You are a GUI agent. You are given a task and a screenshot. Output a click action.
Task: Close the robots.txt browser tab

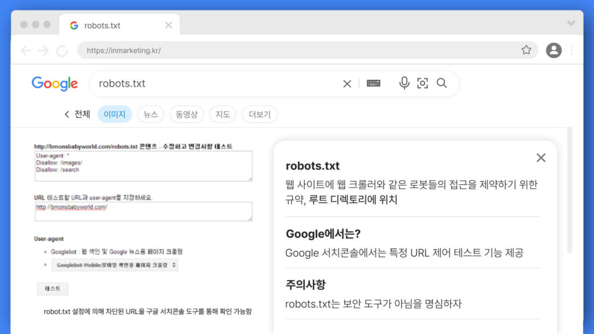click(x=169, y=25)
